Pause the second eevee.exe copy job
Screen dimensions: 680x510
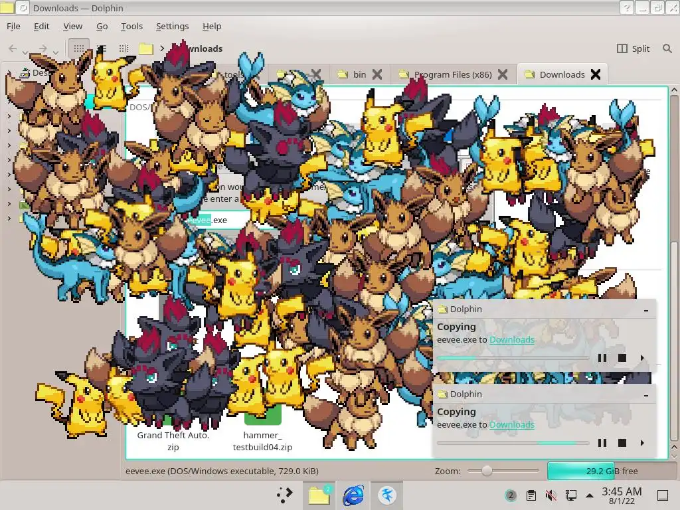tap(602, 443)
